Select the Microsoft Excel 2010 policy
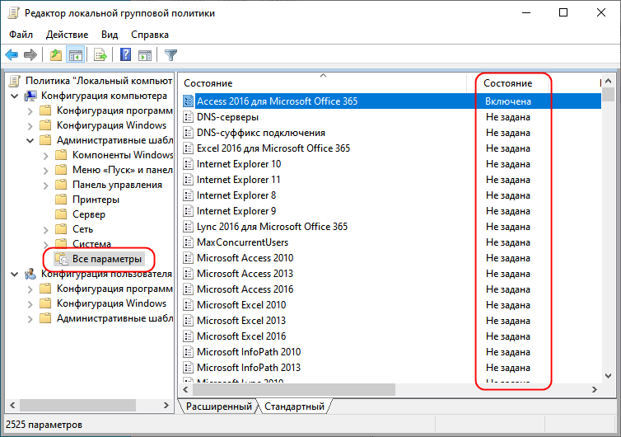Viewport: 621px width, 437px height. [241, 305]
